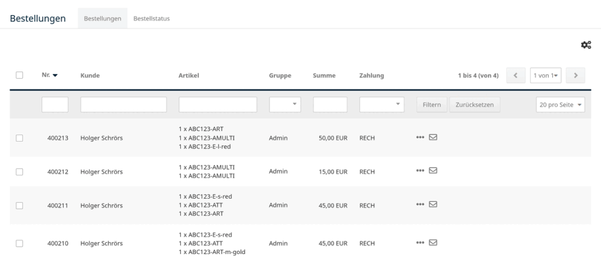Click the '1 bis 4 (von 4)' text
Screen dimensions: 601x269
pyautogui.click(x=478, y=76)
